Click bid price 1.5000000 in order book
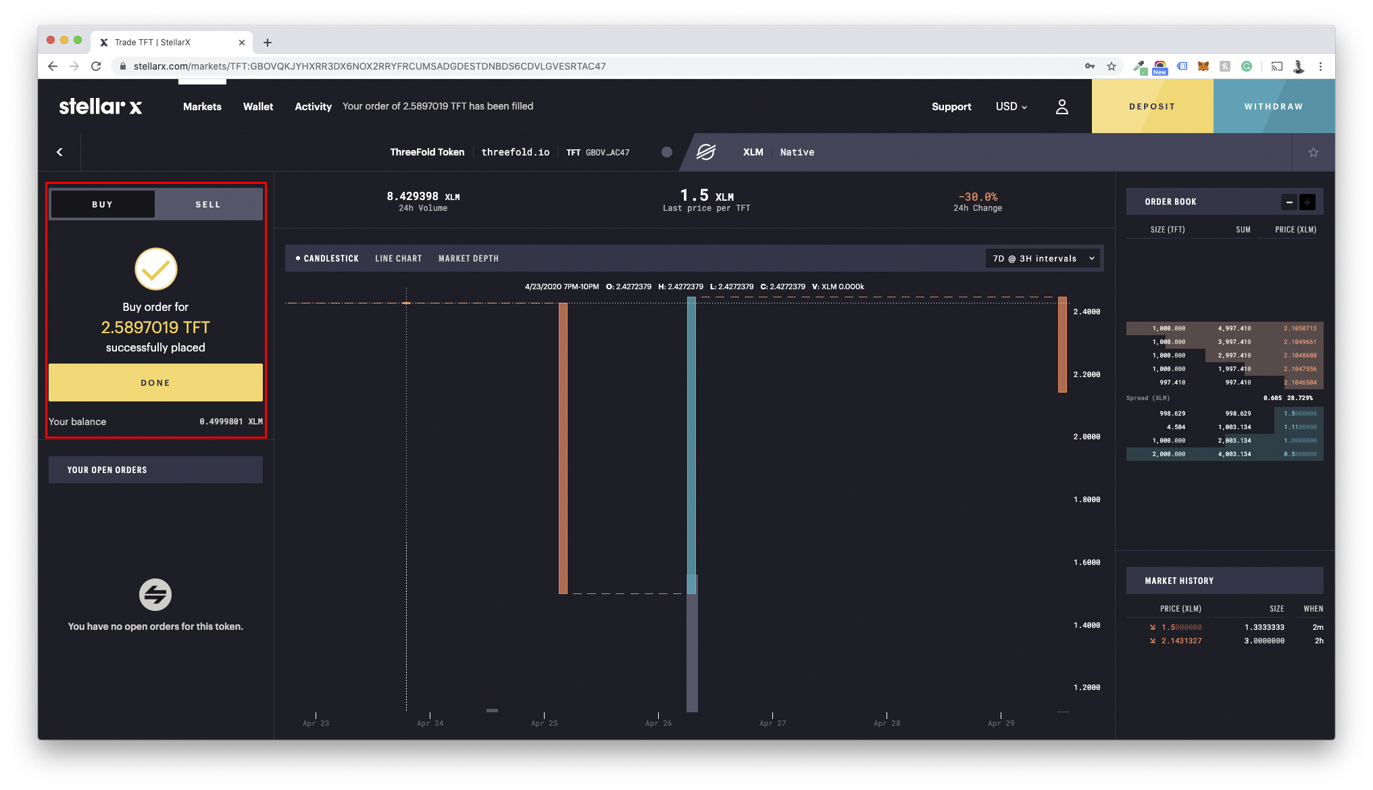Viewport: 1373px width, 790px height. click(1300, 414)
